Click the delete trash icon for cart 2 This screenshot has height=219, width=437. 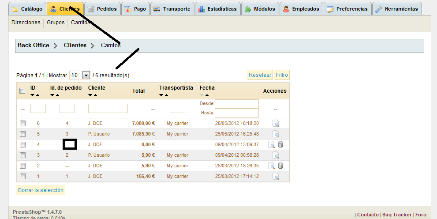280,166
